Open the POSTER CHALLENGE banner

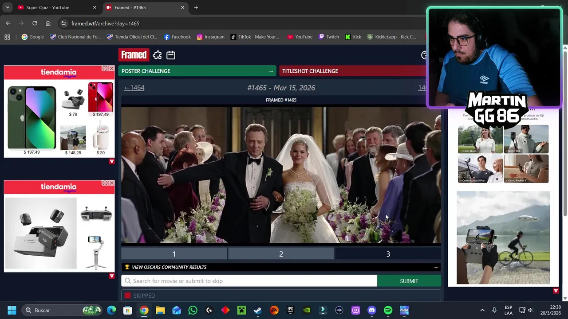(197, 71)
